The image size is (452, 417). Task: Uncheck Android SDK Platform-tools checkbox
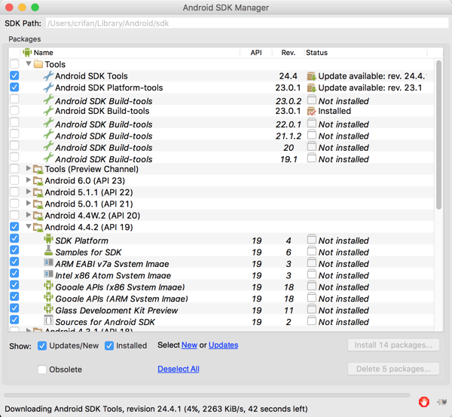tap(14, 87)
